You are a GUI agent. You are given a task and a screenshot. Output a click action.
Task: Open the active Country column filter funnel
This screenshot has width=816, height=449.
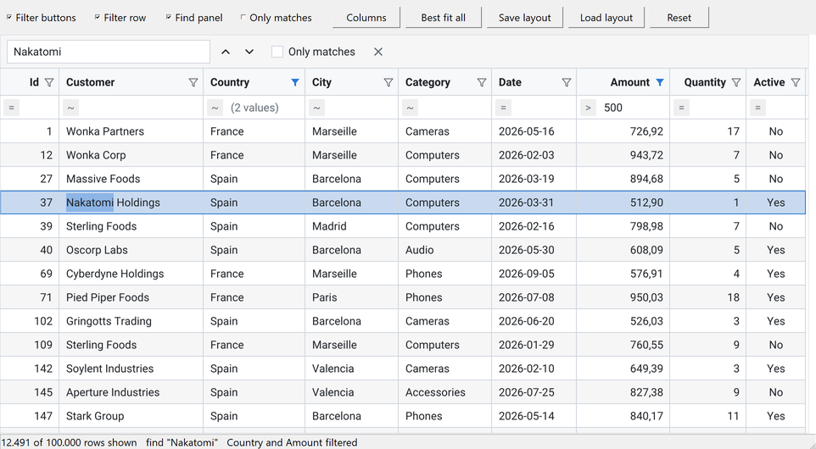[x=295, y=82]
